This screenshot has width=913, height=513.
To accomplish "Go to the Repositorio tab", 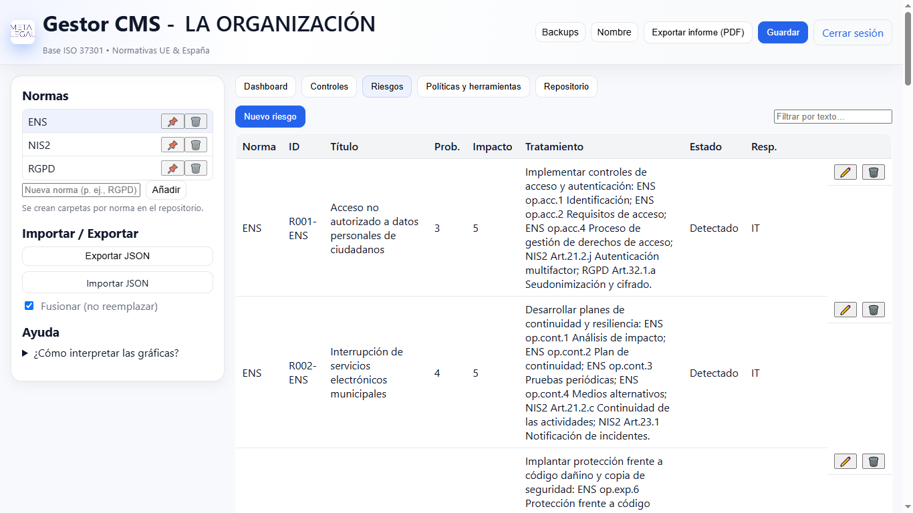I will tap(566, 86).
